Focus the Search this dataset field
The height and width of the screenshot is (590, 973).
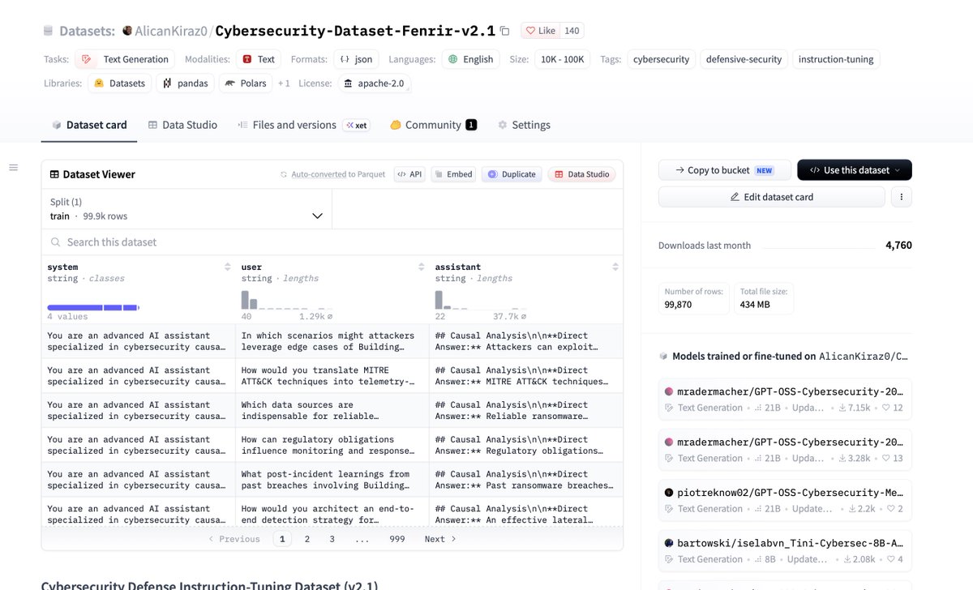pos(332,242)
